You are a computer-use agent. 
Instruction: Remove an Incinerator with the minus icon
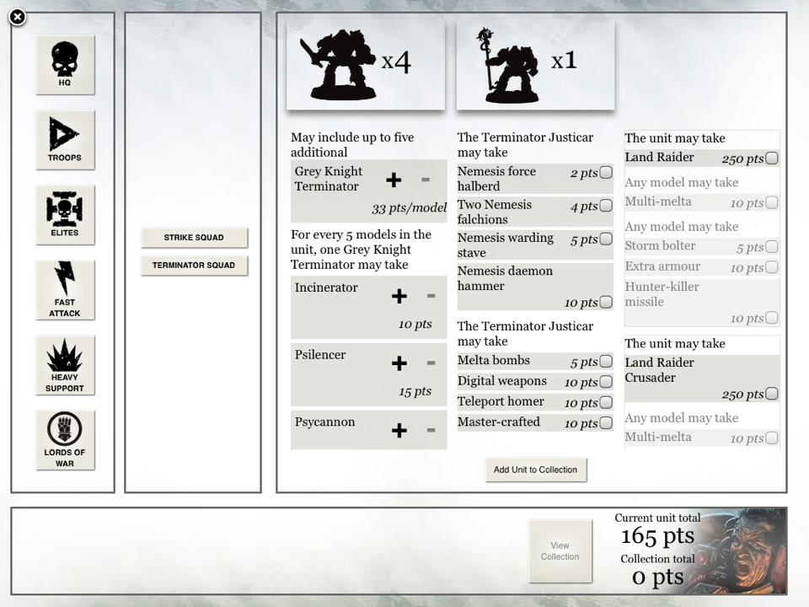point(431,296)
